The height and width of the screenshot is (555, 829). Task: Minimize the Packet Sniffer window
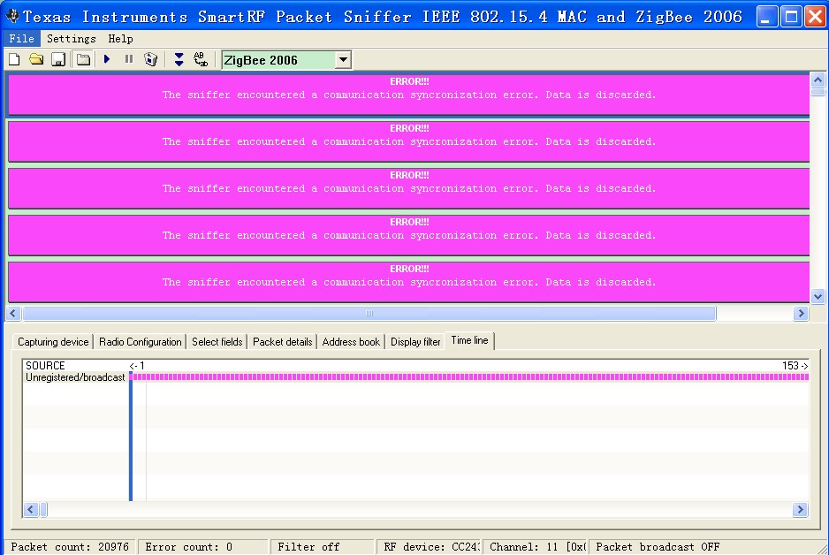(x=767, y=17)
